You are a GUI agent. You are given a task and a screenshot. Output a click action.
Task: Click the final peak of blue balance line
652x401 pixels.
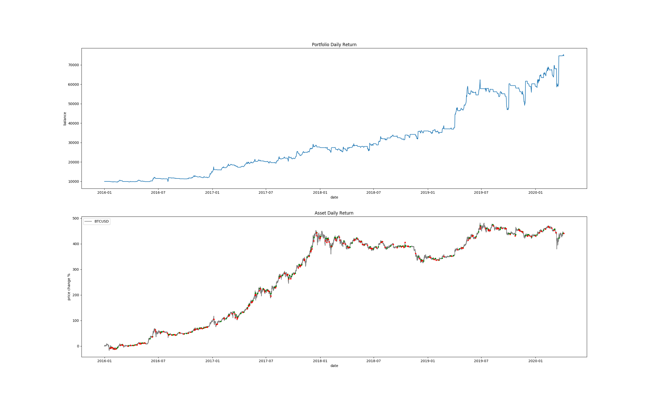[563, 55]
